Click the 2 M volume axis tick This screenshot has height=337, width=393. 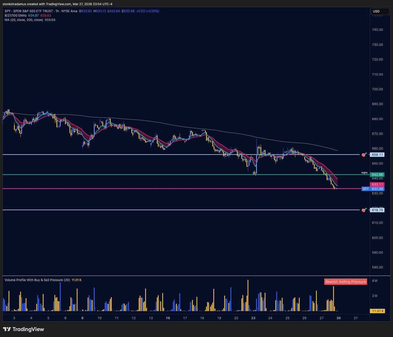[x=375, y=296]
